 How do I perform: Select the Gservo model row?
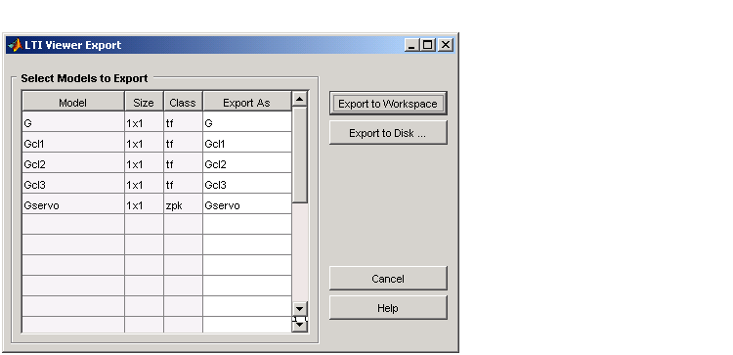pyautogui.click(x=156, y=205)
